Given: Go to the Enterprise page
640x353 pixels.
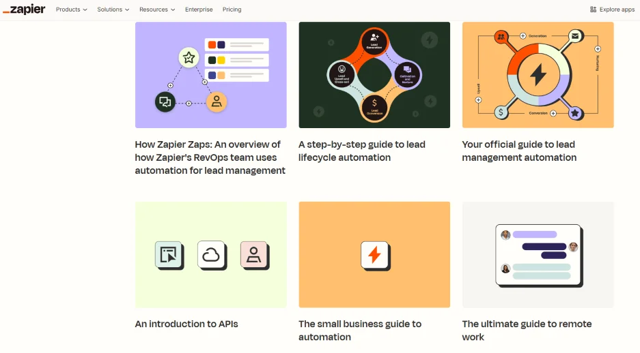Looking at the screenshot, I should 199,10.
